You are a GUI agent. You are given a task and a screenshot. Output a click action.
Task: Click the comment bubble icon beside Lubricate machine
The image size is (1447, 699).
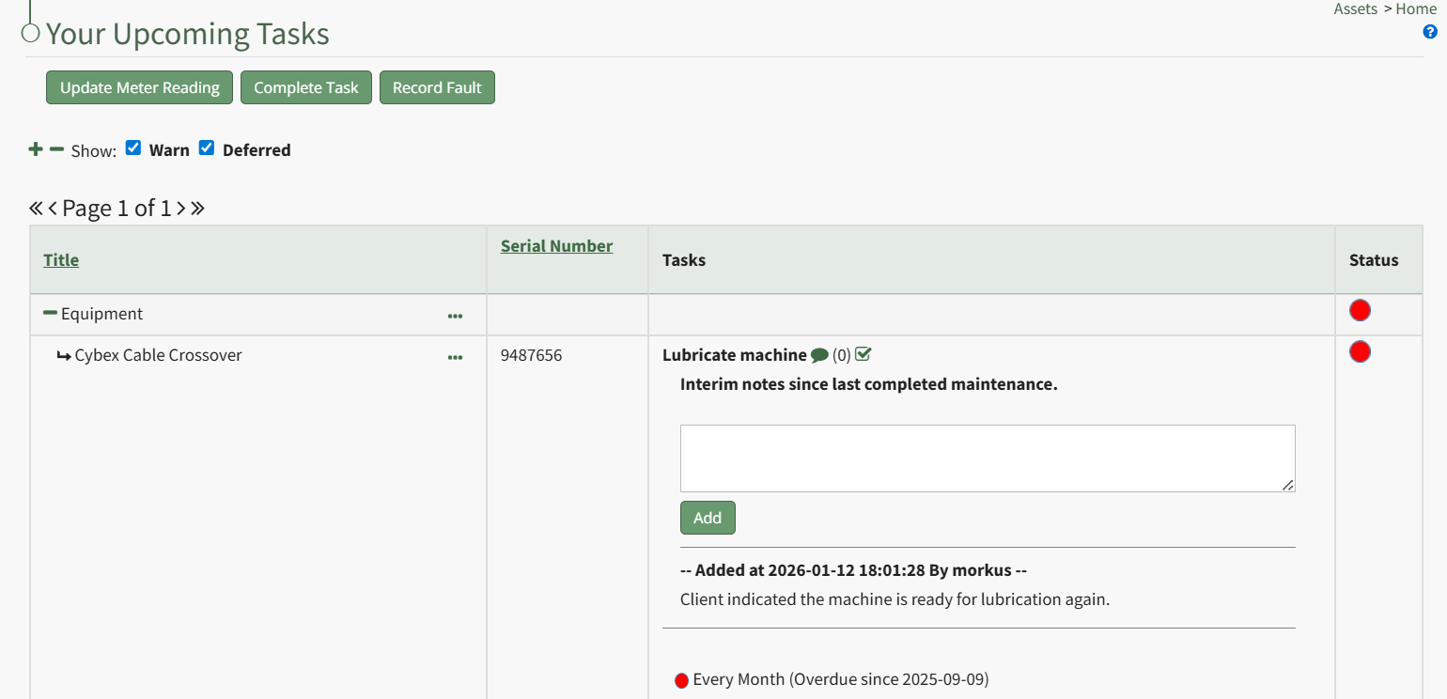(x=819, y=355)
